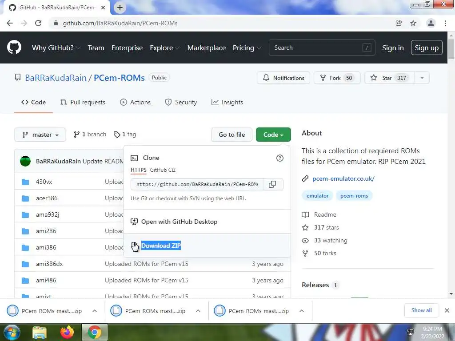The height and width of the screenshot is (341, 455).
Task: Expand options for second zip download
Action: point(198,311)
